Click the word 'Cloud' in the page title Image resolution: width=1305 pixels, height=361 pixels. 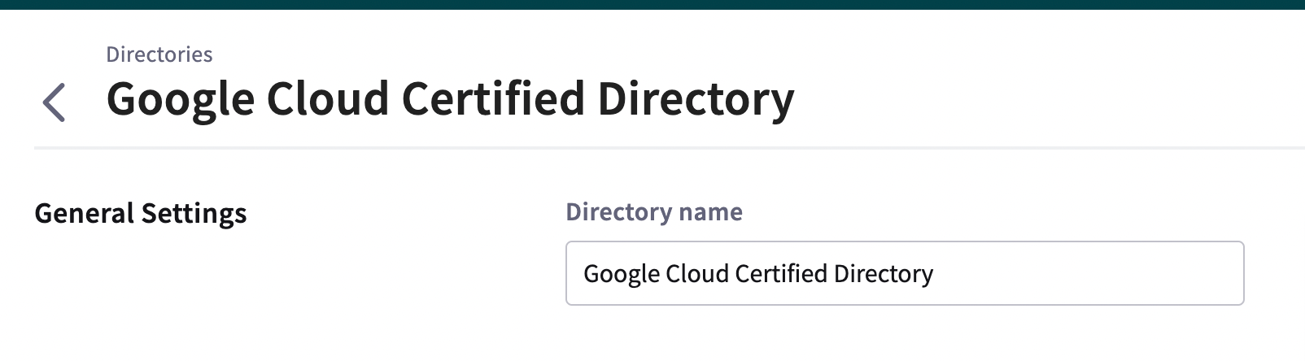click(328, 98)
